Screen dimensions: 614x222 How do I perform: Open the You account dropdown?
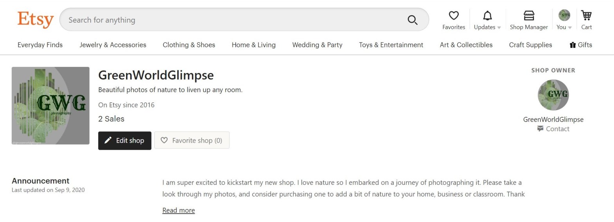[x=564, y=20]
